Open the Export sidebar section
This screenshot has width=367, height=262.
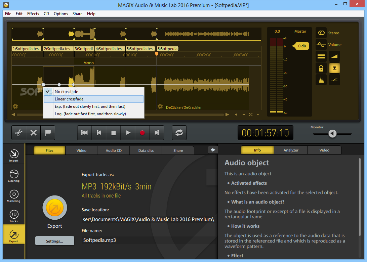coord(13,234)
